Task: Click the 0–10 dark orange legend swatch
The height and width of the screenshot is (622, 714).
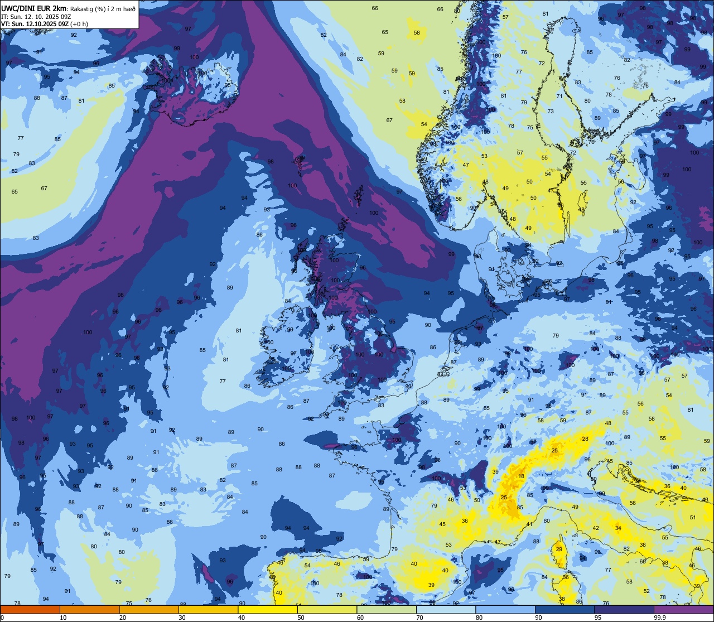Action: pos(30,609)
